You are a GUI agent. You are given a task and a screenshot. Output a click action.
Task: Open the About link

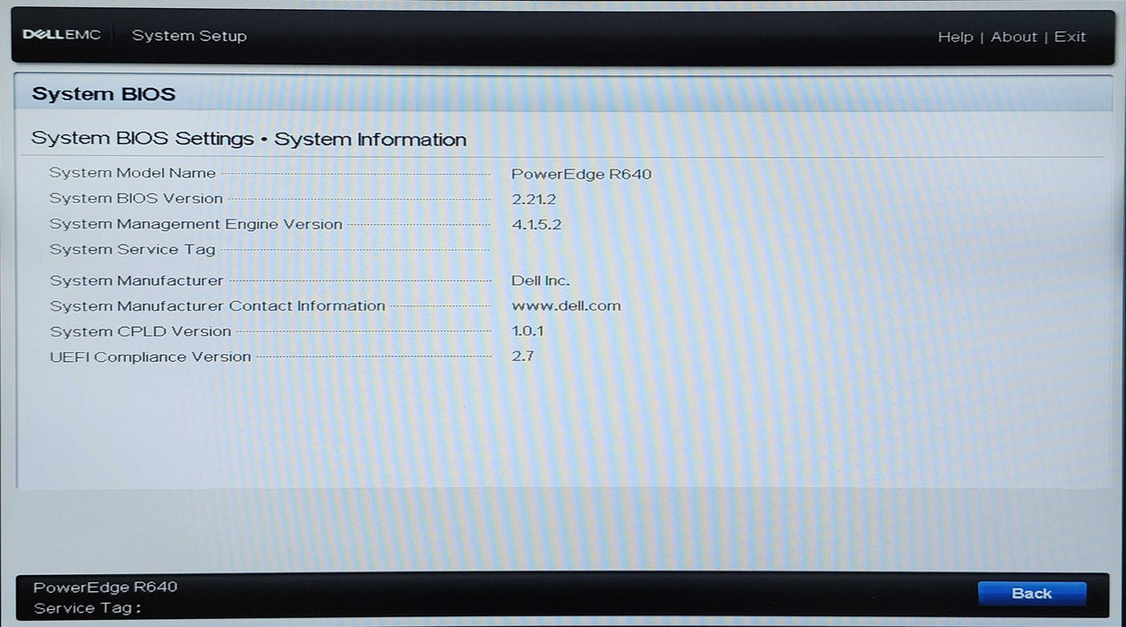tap(1013, 37)
